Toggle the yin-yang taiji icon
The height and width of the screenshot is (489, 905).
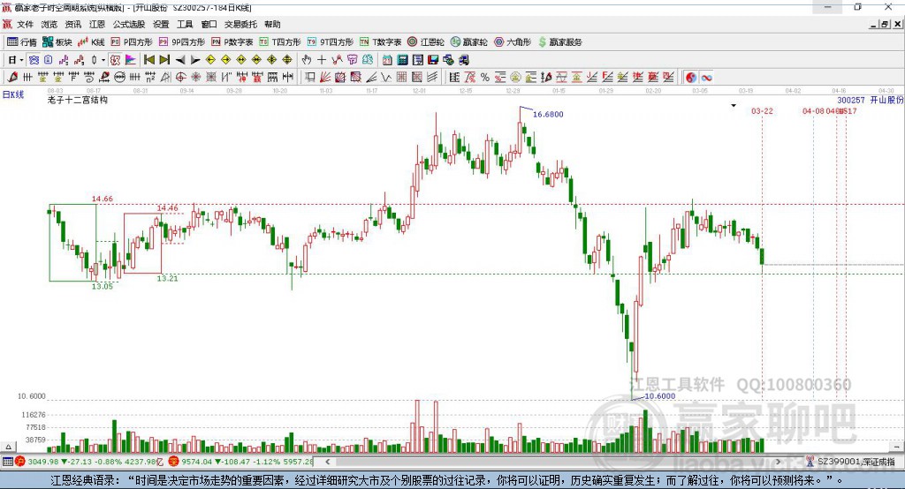point(691,77)
